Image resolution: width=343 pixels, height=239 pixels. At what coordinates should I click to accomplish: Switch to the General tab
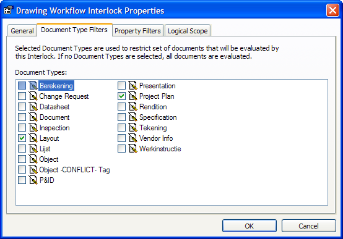(x=22, y=31)
